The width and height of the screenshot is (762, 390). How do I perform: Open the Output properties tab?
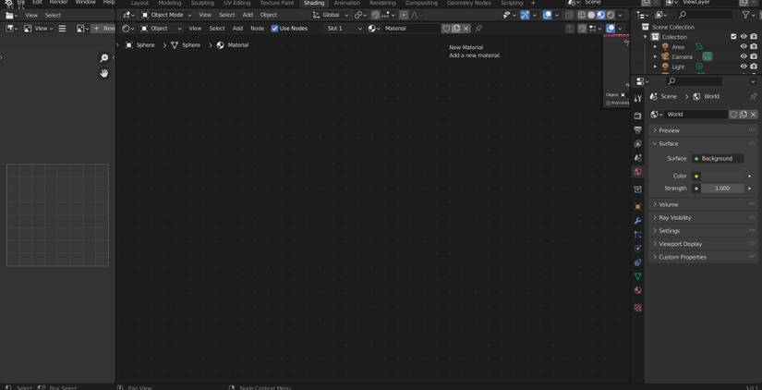point(637,129)
